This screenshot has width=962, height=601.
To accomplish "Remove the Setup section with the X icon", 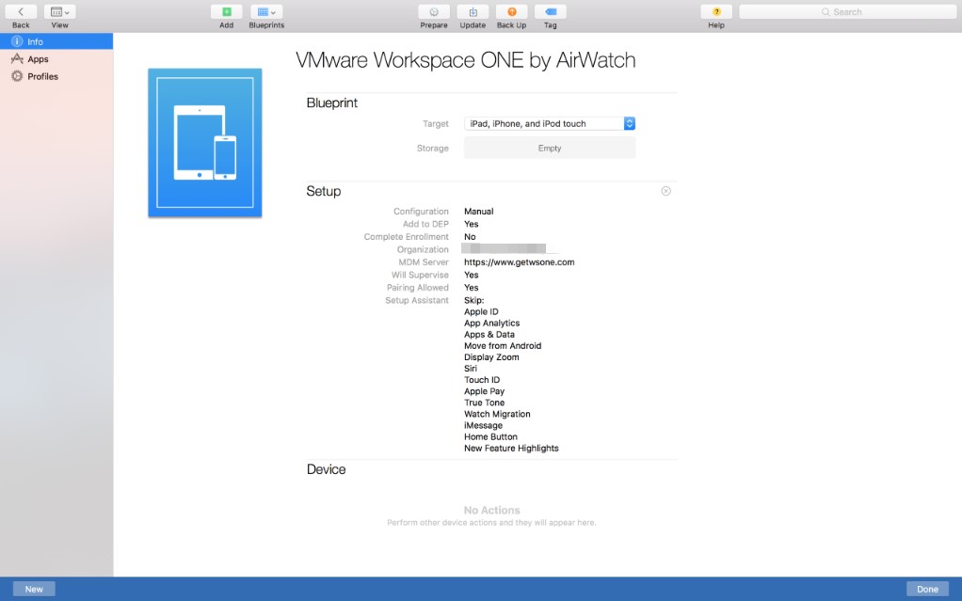I will tap(665, 191).
